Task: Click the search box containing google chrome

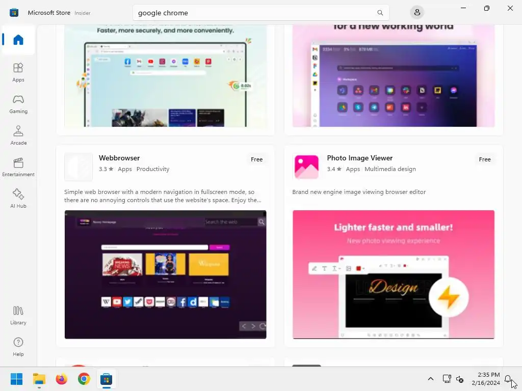Action: pos(260,13)
